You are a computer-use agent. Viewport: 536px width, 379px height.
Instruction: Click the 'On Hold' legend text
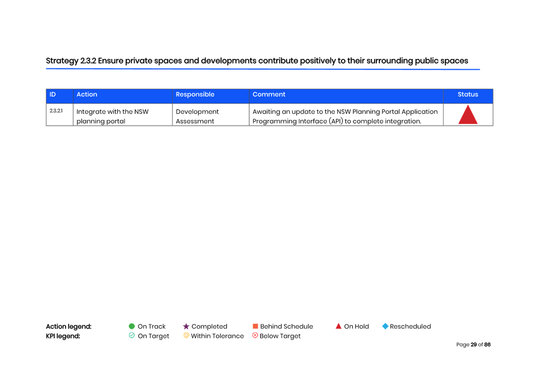[356, 326]
